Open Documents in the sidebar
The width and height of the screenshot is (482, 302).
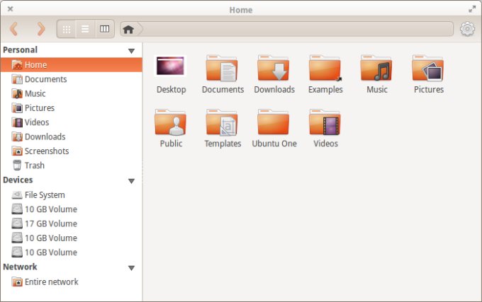[72, 79]
